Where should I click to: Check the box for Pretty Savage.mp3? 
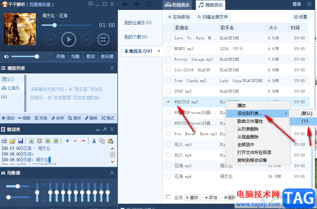coord(168,59)
